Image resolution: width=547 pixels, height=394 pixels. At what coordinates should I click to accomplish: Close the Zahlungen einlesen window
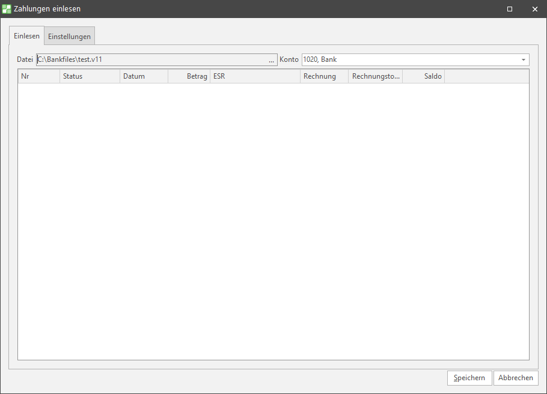coord(534,9)
